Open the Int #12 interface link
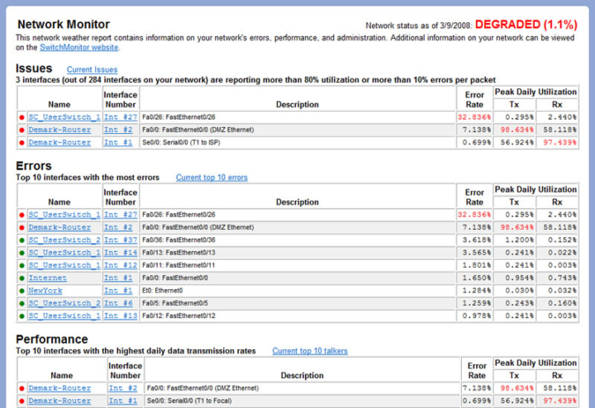595x408 pixels. (121, 265)
